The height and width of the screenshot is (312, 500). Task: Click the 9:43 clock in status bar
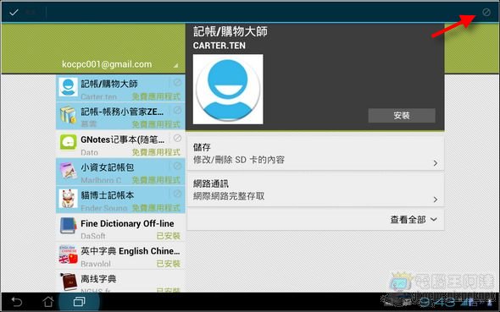(x=436, y=302)
